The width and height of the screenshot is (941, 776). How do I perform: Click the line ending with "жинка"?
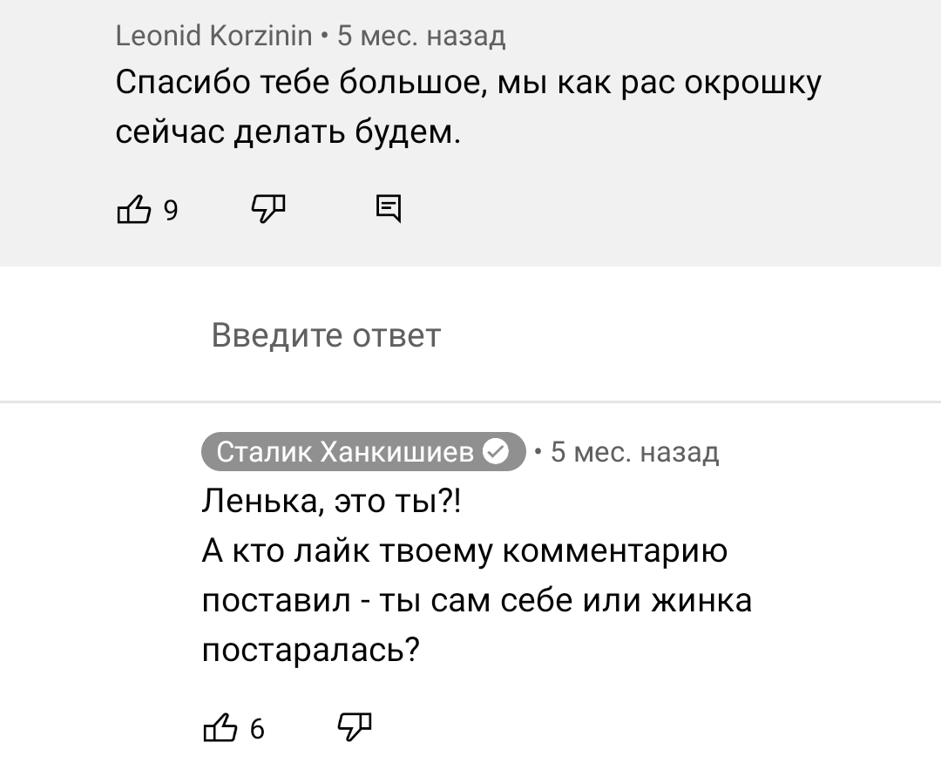[477, 600]
